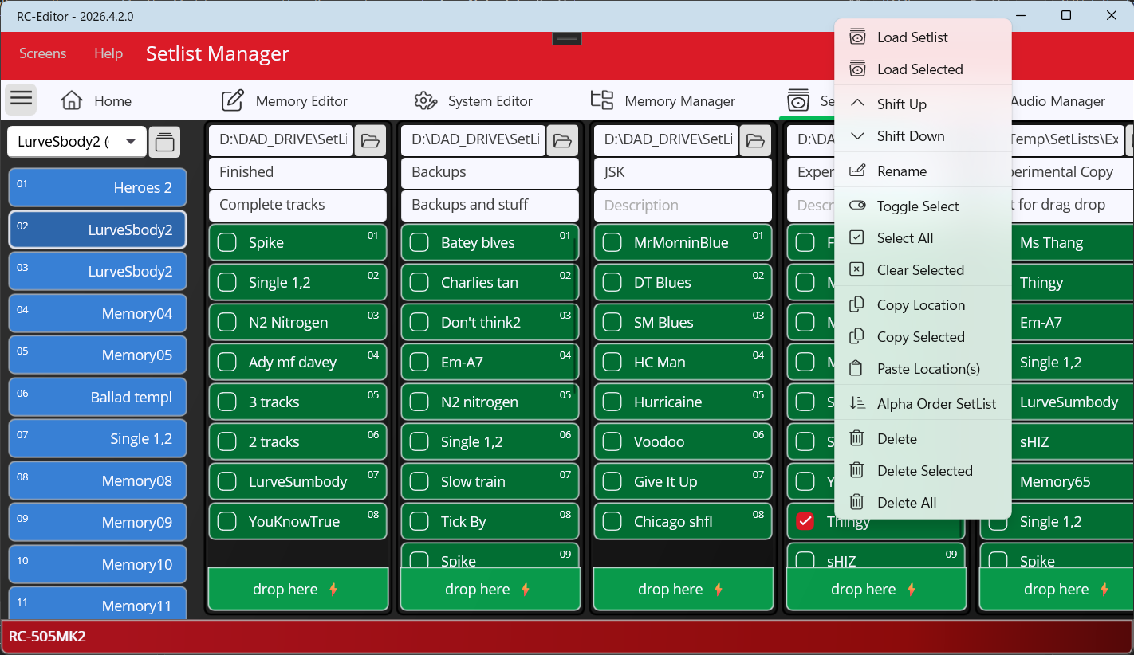Open folder browser for JSK setlist
The image size is (1134, 655).
(755, 141)
